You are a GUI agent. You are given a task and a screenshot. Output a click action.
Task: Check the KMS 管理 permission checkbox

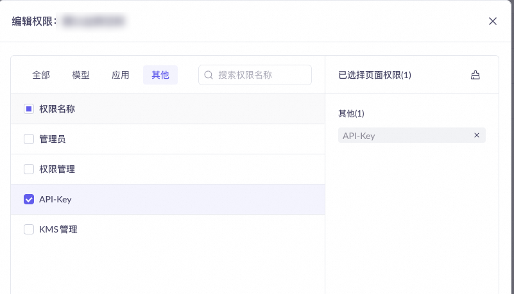coord(29,229)
